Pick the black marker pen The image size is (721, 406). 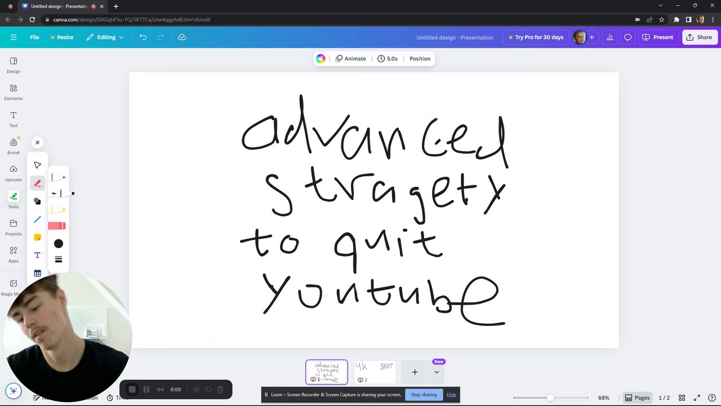pyautogui.click(x=62, y=193)
